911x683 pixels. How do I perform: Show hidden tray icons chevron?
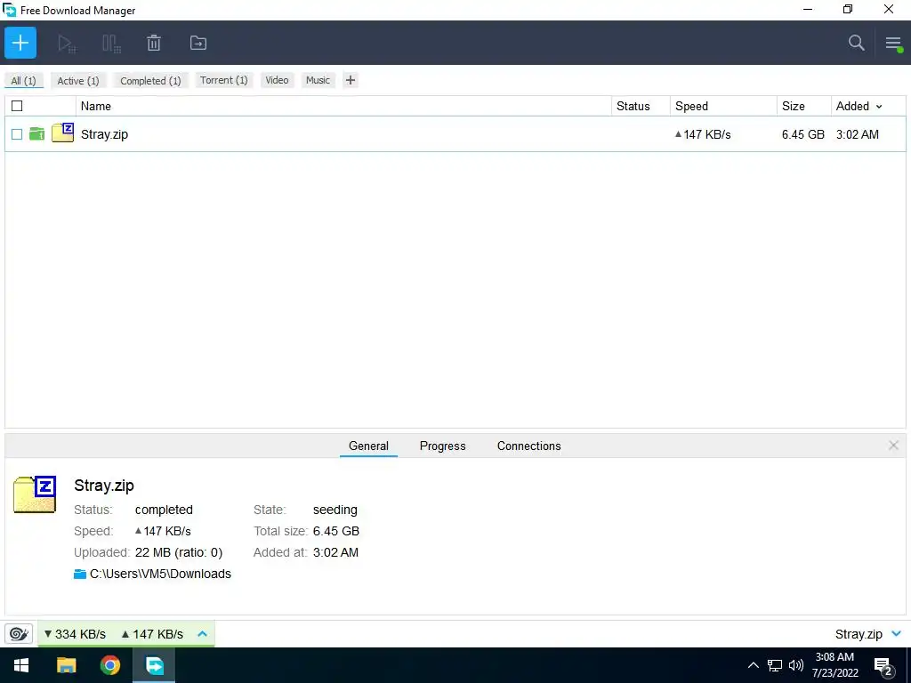tap(753, 665)
